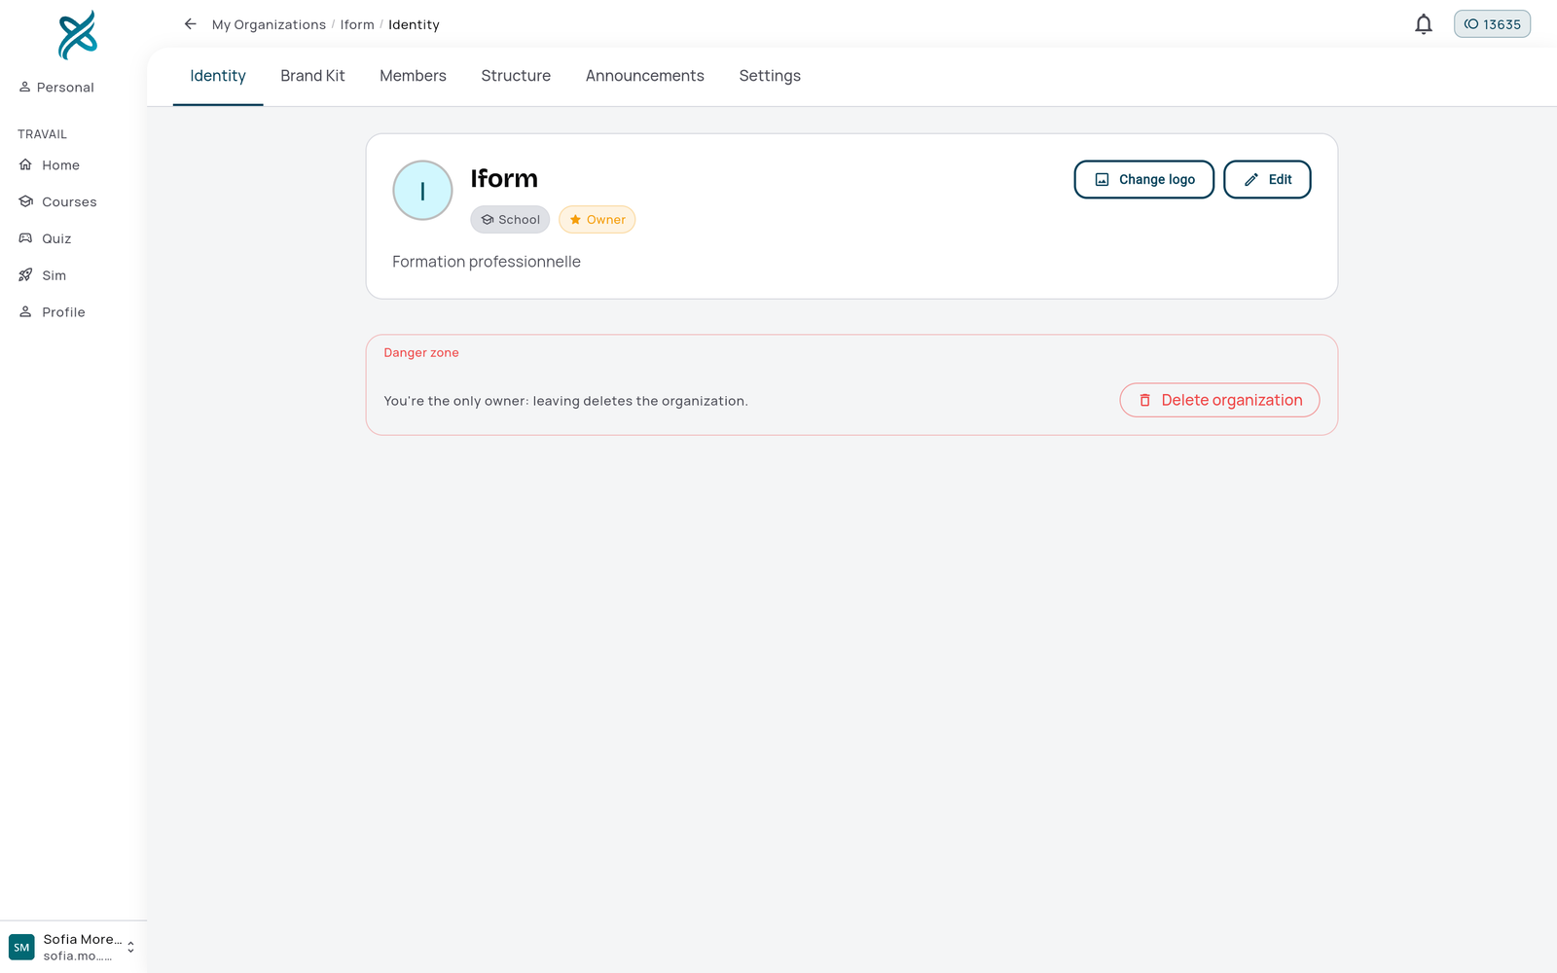Click the Identity breadcrumb text
The image size is (1557, 973).
pos(414,25)
